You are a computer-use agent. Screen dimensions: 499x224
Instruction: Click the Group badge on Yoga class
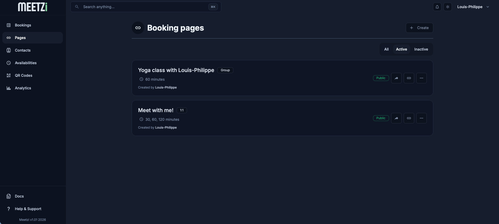225,70
